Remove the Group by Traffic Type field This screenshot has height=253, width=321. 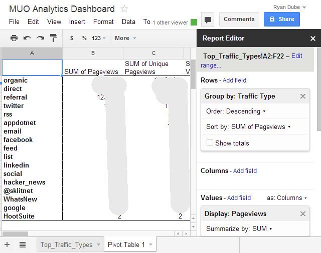303,96
